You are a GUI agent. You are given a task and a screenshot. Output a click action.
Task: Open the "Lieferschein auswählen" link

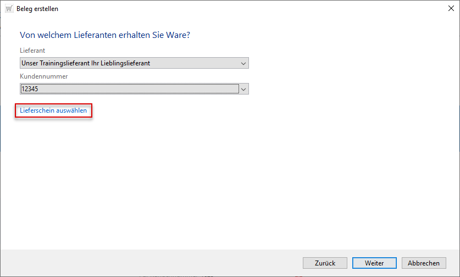pyautogui.click(x=53, y=110)
